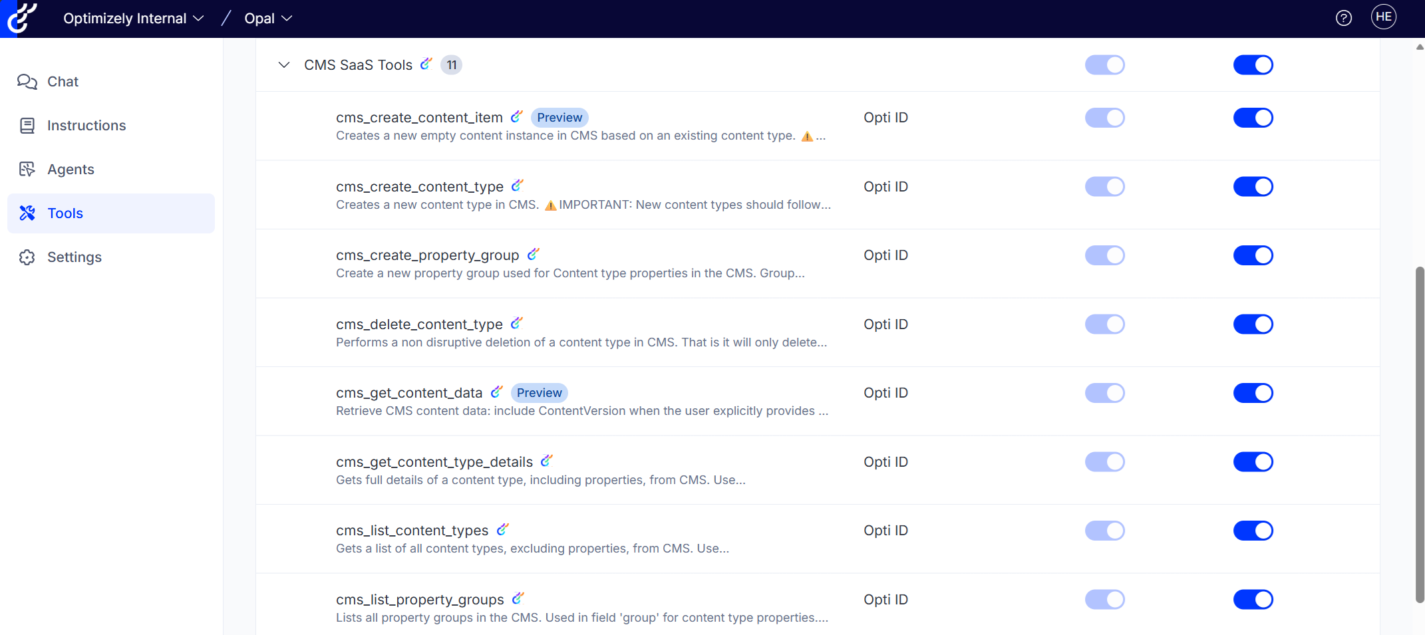Turn off the dark blue CMS SaaS Tools toggle

pyautogui.click(x=1253, y=65)
